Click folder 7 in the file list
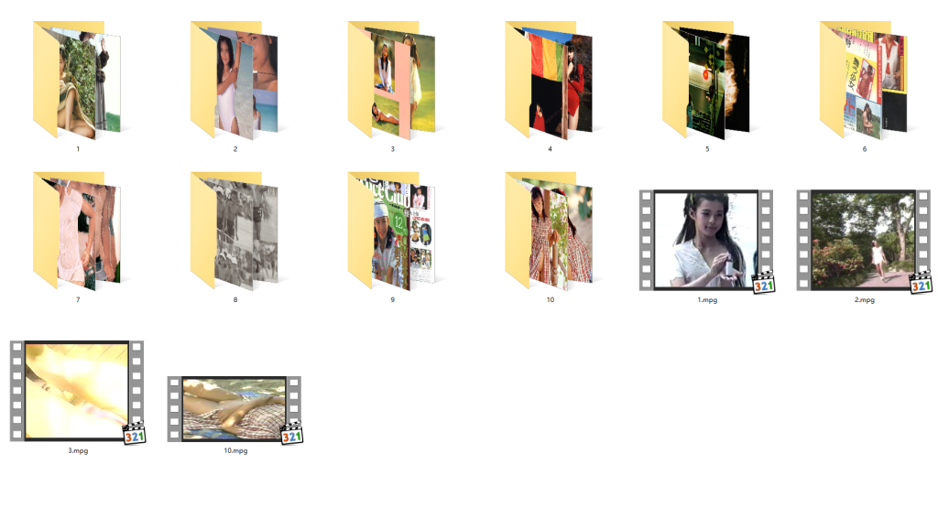Viewport: 938px width, 508px height. pos(78,231)
